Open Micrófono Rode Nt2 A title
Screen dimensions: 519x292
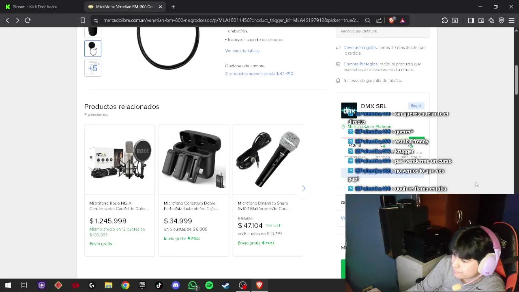tap(119, 206)
